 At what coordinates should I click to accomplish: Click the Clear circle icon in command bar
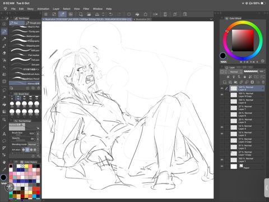point(129,14)
